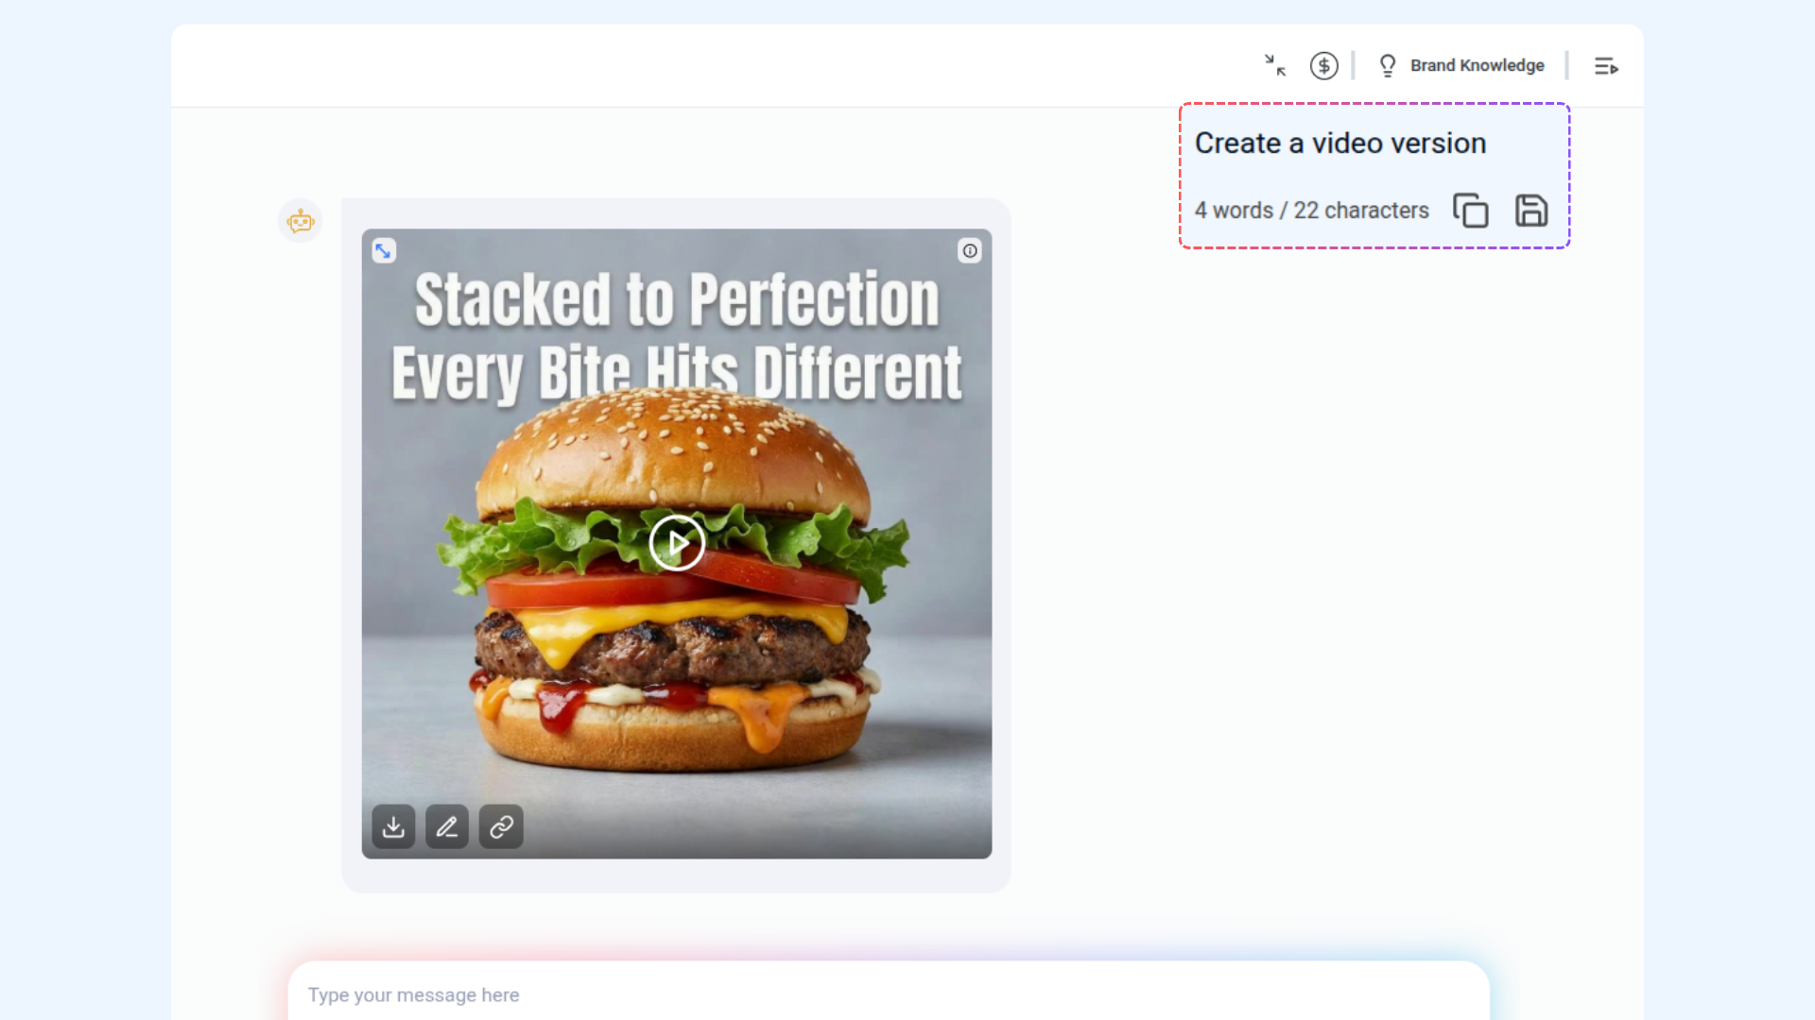The height and width of the screenshot is (1020, 1815).
Task: Select the 'Create a video version' message text
Action: (1340, 144)
